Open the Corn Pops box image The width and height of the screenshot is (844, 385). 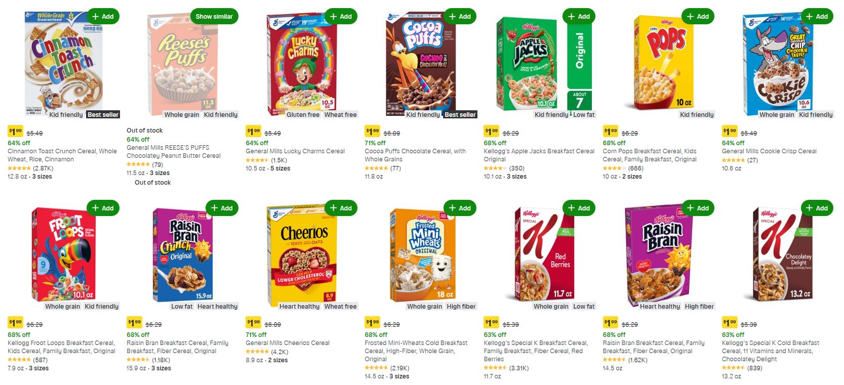(663, 63)
